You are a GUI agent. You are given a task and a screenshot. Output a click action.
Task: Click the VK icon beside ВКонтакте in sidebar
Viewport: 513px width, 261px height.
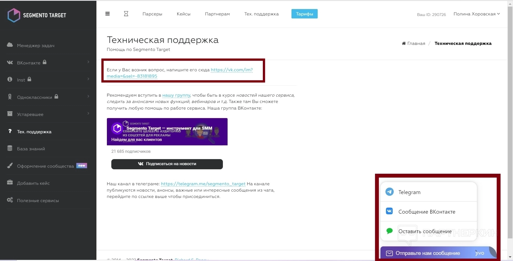tap(10, 62)
